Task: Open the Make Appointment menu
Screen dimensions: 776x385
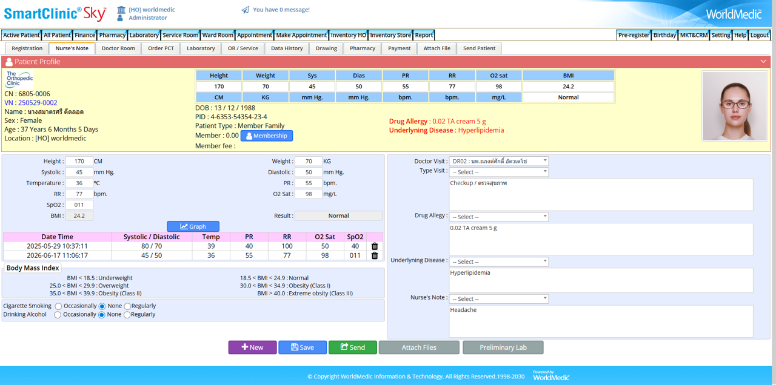Action: [x=301, y=35]
